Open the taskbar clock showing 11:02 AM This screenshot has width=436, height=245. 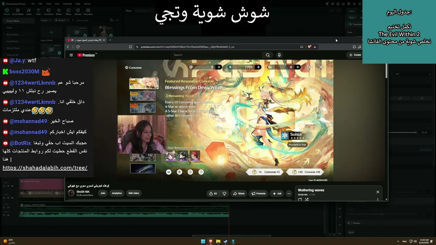[x=424, y=241]
